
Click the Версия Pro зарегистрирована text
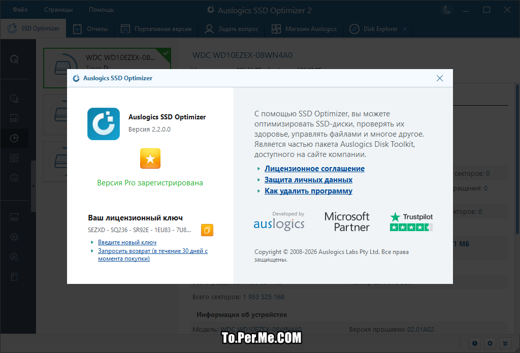(x=150, y=183)
